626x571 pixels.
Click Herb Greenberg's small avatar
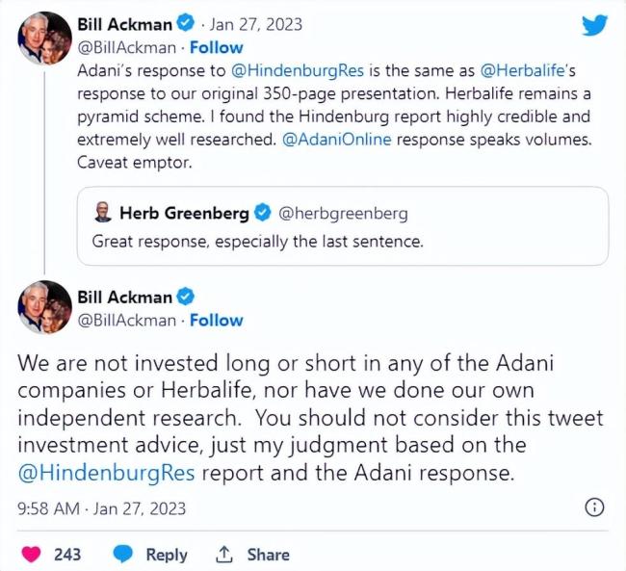click(101, 213)
